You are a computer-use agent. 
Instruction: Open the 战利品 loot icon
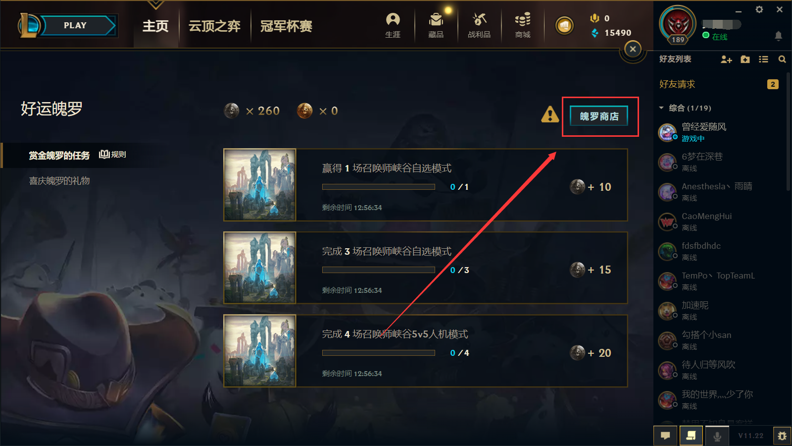tap(479, 25)
